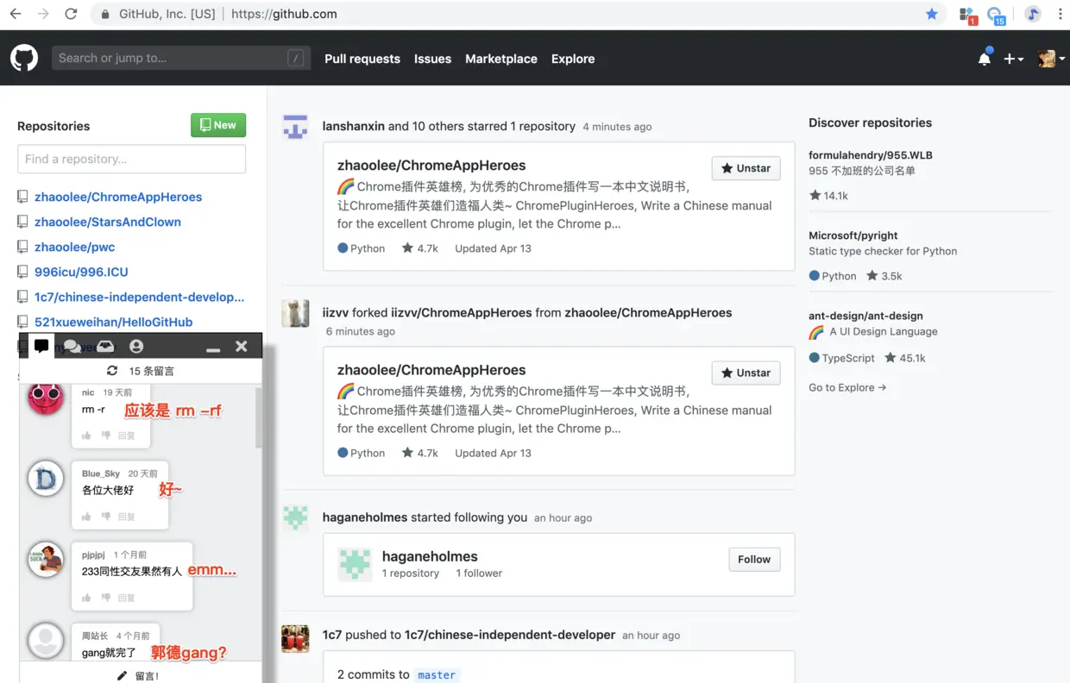1070x683 pixels.
Task: Click the 45.1k stars count for ant-design
Action: click(x=905, y=358)
